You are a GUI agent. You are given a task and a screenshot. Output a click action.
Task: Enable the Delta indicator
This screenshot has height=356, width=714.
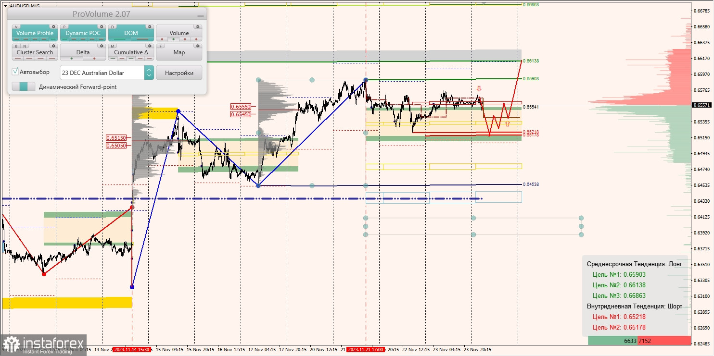point(83,52)
